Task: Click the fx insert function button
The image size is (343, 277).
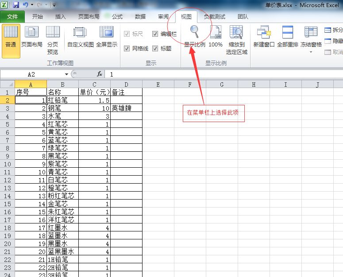Action: (x=100, y=74)
